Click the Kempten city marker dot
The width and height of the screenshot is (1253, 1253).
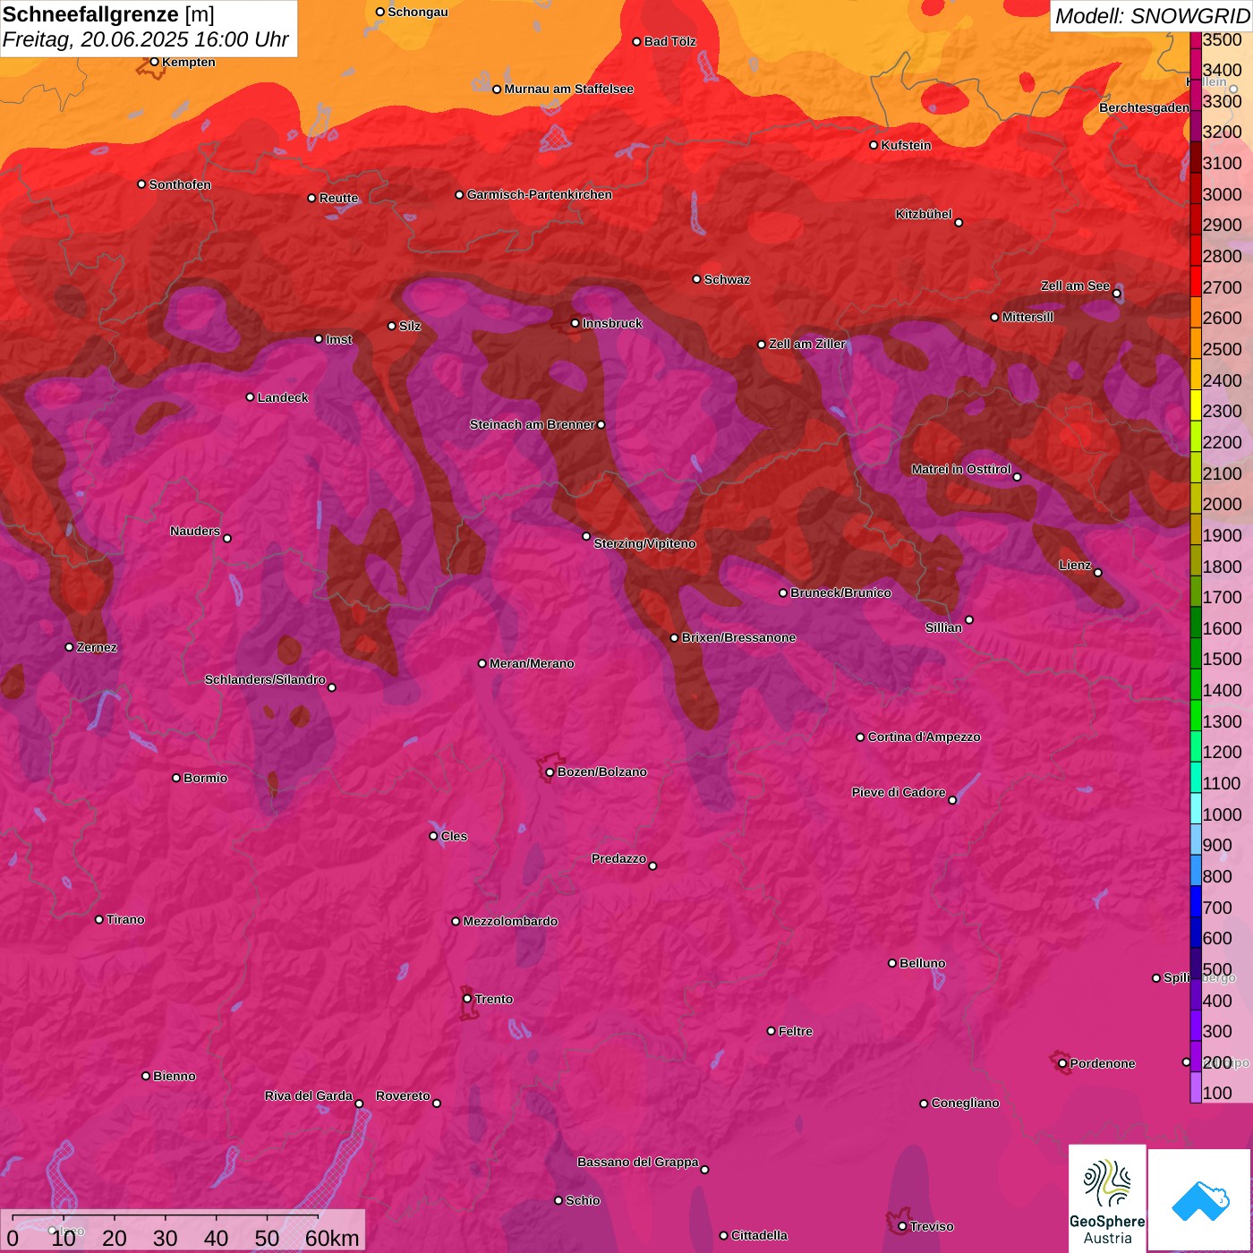pos(154,62)
